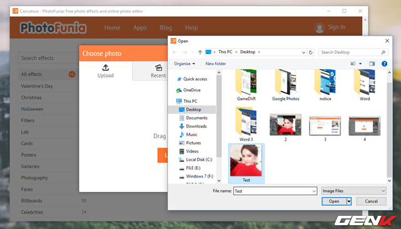The height and width of the screenshot is (229, 401).
Task: Open Local Disk (C:) in the navigation tree
Action: 199,159
